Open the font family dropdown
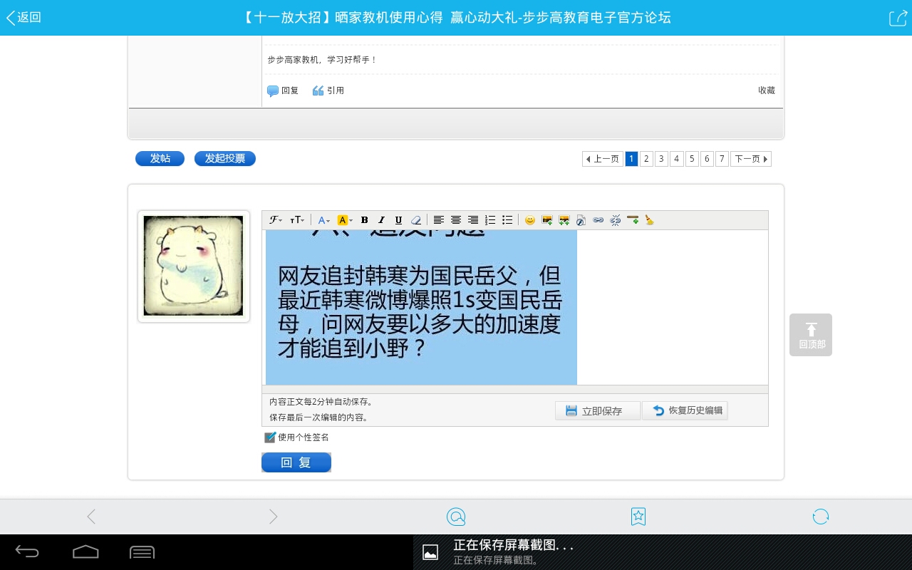 [276, 220]
